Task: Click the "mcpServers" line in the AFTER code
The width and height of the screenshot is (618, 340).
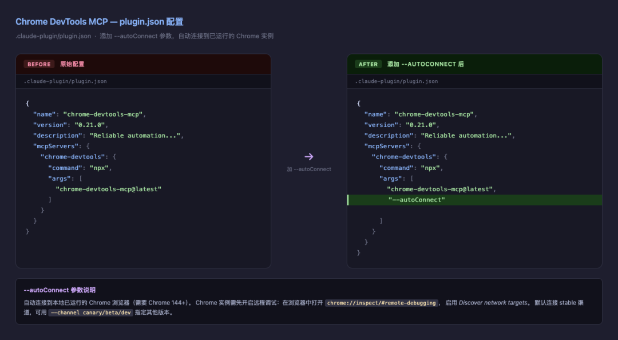Action: click(393, 147)
